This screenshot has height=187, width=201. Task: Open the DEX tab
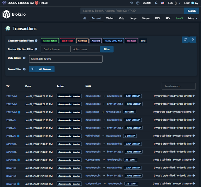point(158,18)
